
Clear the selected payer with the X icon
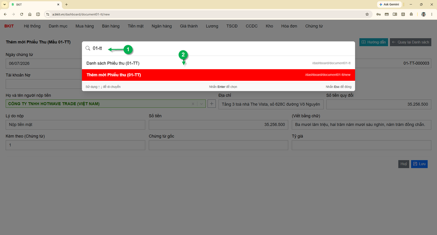(193, 104)
